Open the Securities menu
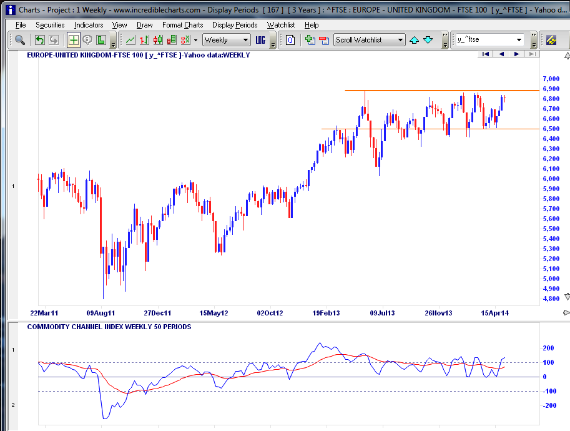The image size is (570, 431). (x=50, y=25)
